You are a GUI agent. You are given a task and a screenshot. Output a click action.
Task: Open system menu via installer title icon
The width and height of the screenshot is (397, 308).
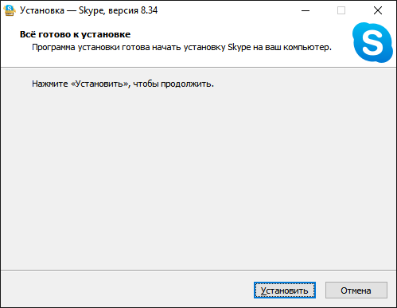point(10,10)
